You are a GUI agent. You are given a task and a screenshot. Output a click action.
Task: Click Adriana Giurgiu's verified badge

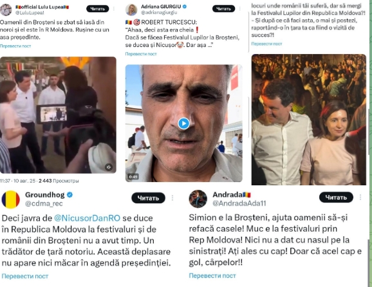(x=185, y=6)
